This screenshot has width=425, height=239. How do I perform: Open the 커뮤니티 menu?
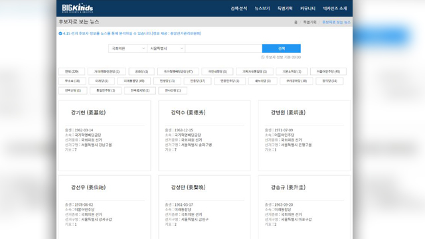point(307,9)
